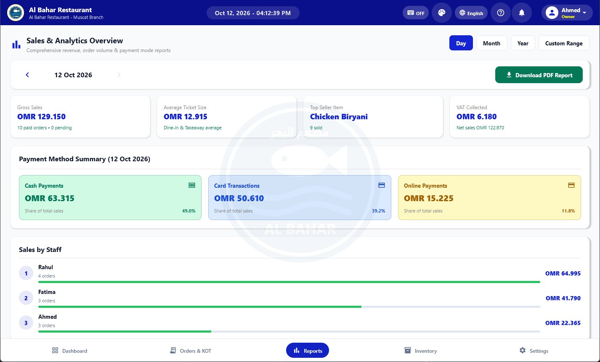The height and width of the screenshot is (362, 600).
Task: Click the Ahmed user avatar icon
Action: coord(552,13)
